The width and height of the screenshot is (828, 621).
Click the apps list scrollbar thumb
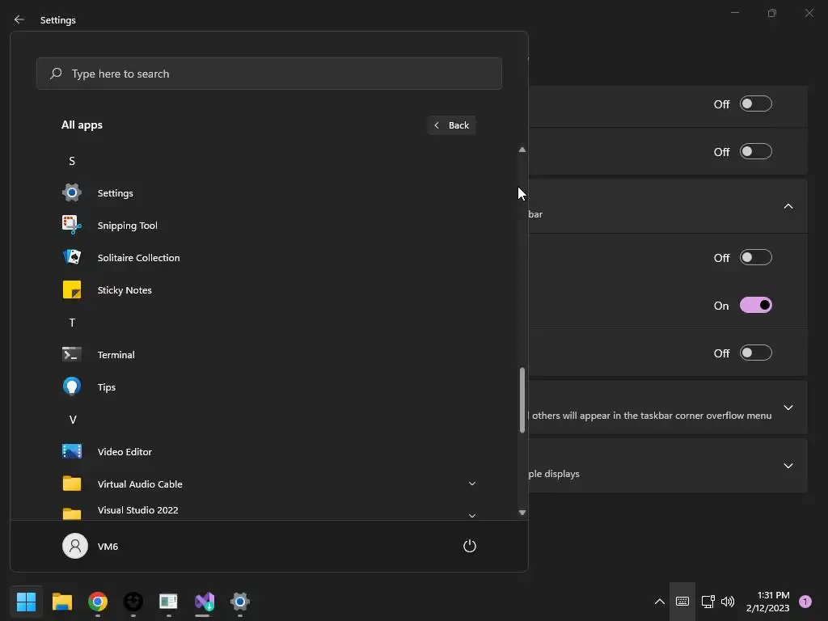[522, 399]
